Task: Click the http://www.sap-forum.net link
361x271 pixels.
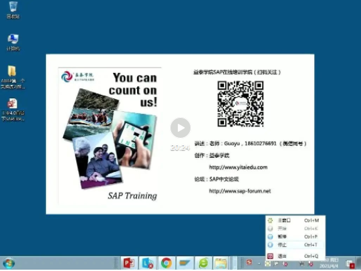Action: (x=240, y=191)
